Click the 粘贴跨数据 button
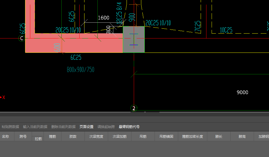The width and height of the screenshot is (269, 157). click(x=10, y=127)
